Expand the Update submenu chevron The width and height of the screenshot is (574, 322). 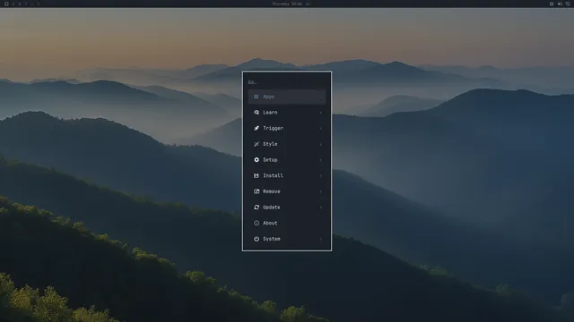point(321,208)
